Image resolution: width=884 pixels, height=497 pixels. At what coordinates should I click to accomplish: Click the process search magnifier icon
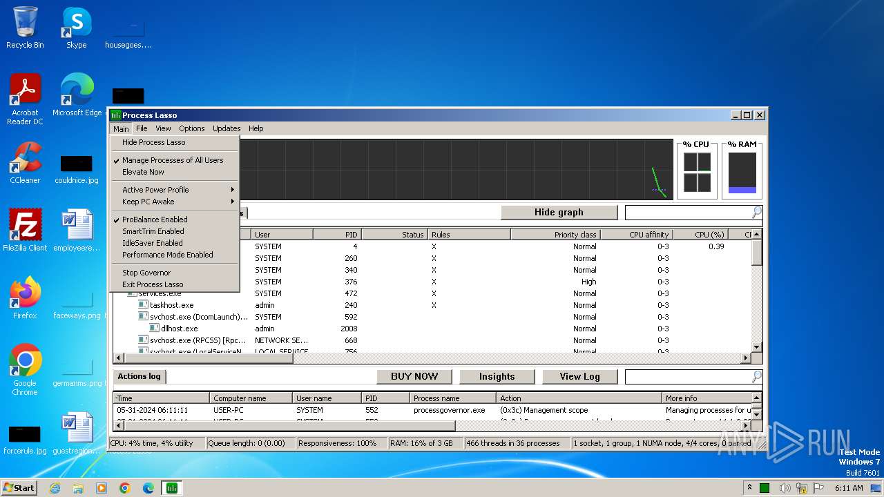pyautogui.click(x=757, y=212)
